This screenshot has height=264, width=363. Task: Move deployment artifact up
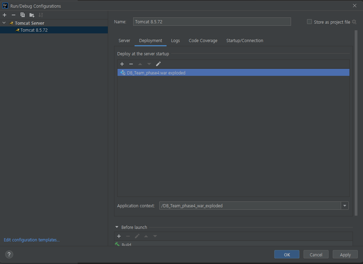pos(140,64)
